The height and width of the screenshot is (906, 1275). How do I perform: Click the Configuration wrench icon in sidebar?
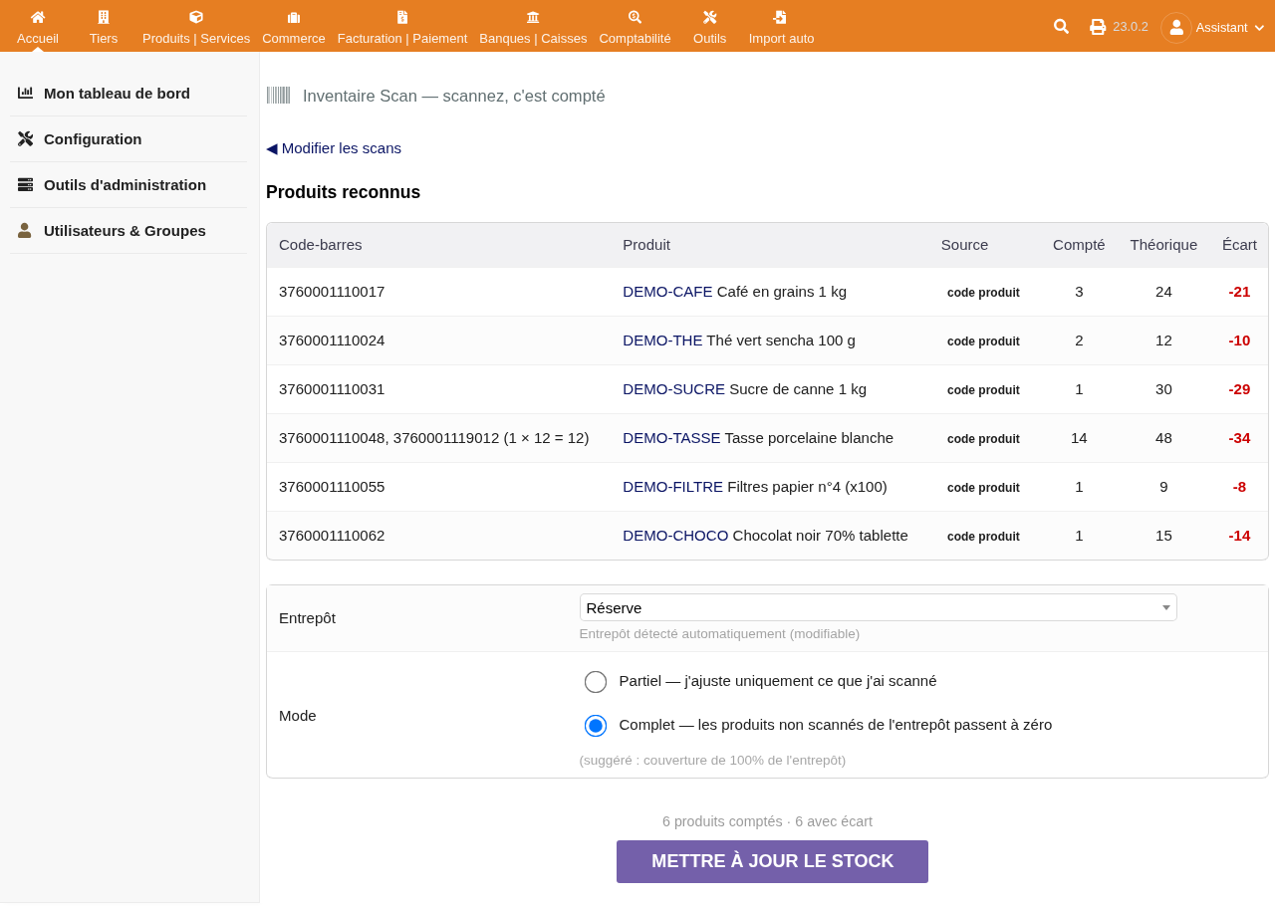tap(25, 138)
